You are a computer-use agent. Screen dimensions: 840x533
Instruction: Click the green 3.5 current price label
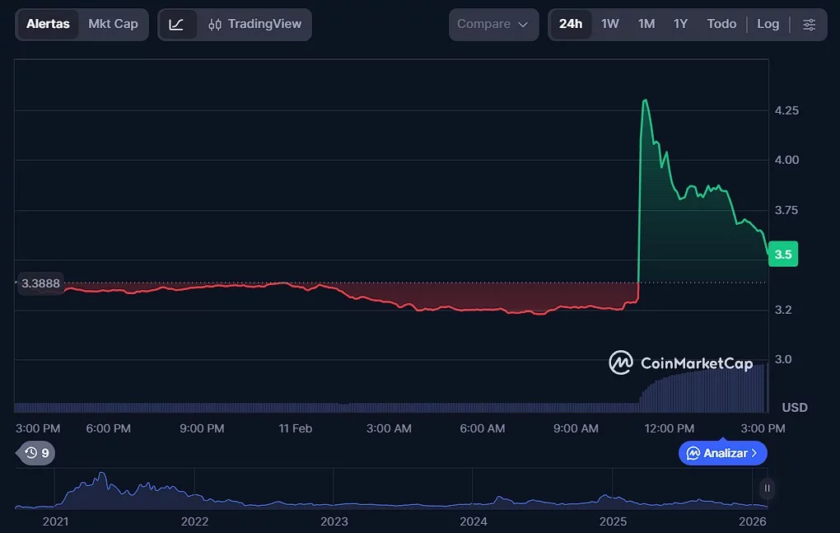783,255
